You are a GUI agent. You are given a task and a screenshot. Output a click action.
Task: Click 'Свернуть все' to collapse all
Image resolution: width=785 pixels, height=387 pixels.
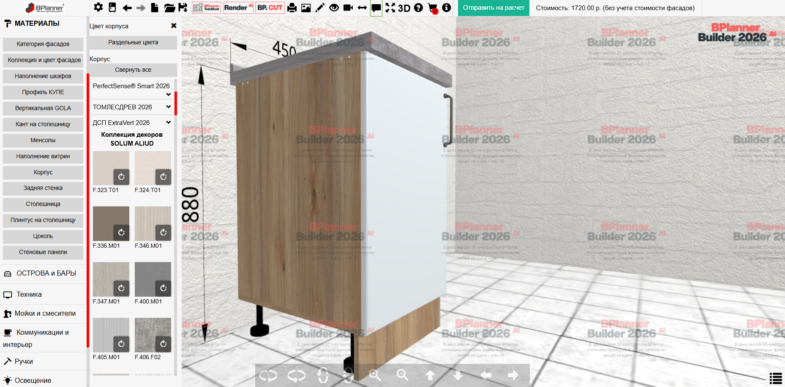(133, 70)
